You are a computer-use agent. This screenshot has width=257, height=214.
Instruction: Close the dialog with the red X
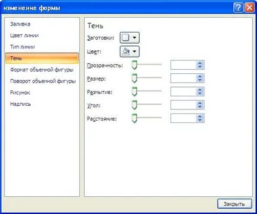(249, 8)
